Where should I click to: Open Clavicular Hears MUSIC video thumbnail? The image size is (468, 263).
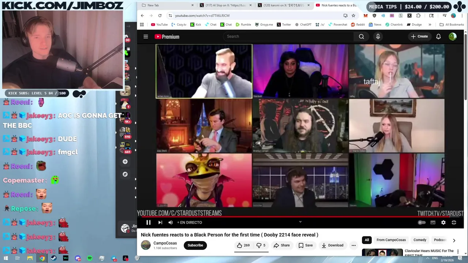point(382,252)
